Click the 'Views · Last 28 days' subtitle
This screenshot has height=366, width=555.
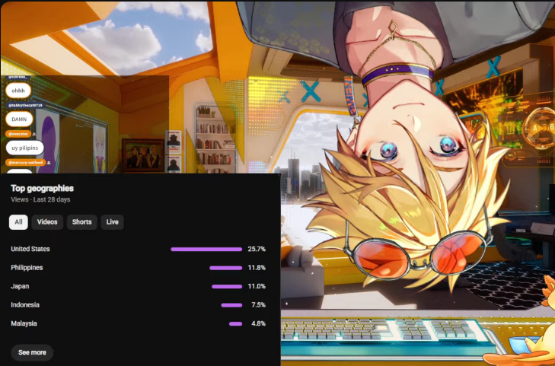pyautogui.click(x=40, y=199)
